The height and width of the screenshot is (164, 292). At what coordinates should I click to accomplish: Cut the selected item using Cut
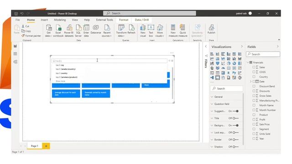pos(26,26)
